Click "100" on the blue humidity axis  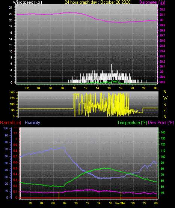pyautogui.click(x=6, y=128)
